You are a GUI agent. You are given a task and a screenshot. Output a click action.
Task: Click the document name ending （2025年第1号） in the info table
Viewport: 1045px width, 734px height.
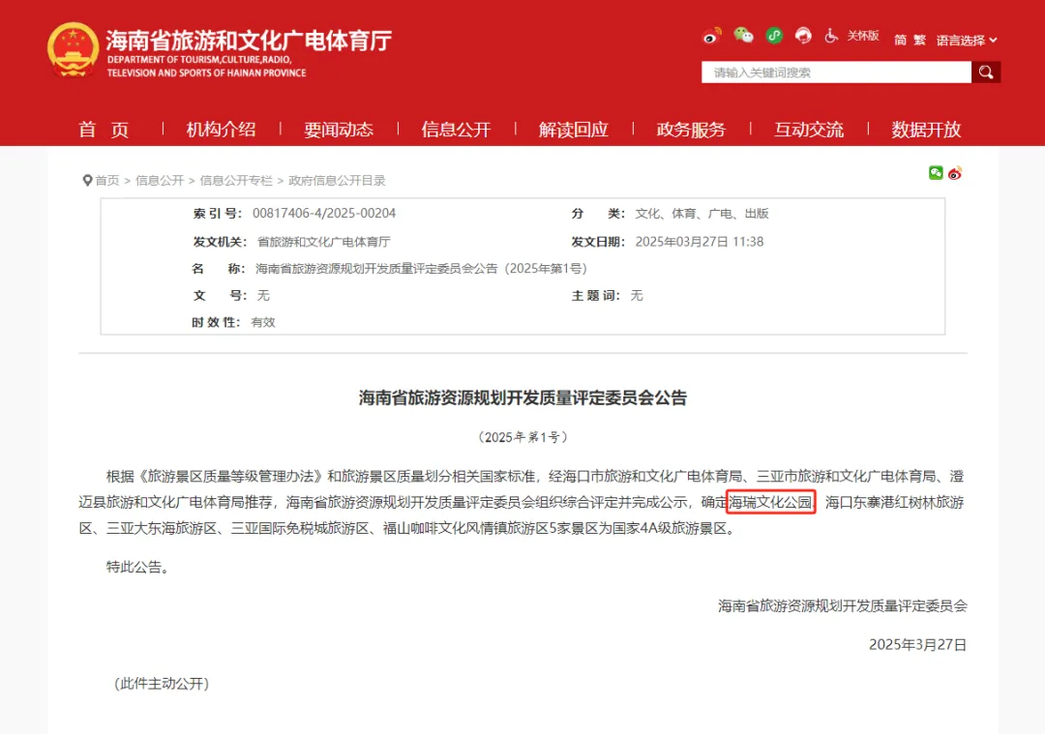point(421,269)
